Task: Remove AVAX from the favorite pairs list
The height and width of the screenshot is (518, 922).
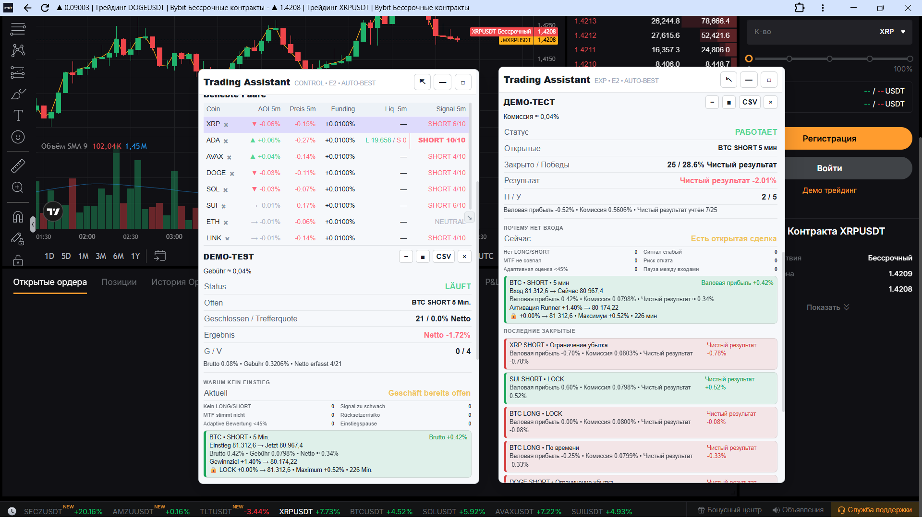Action: coord(229,157)
